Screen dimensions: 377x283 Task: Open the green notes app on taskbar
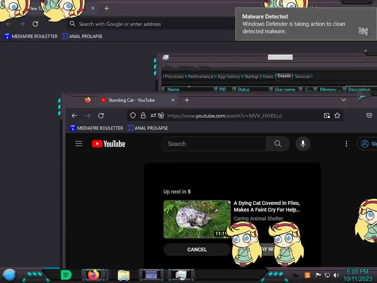tap(66, 275)
